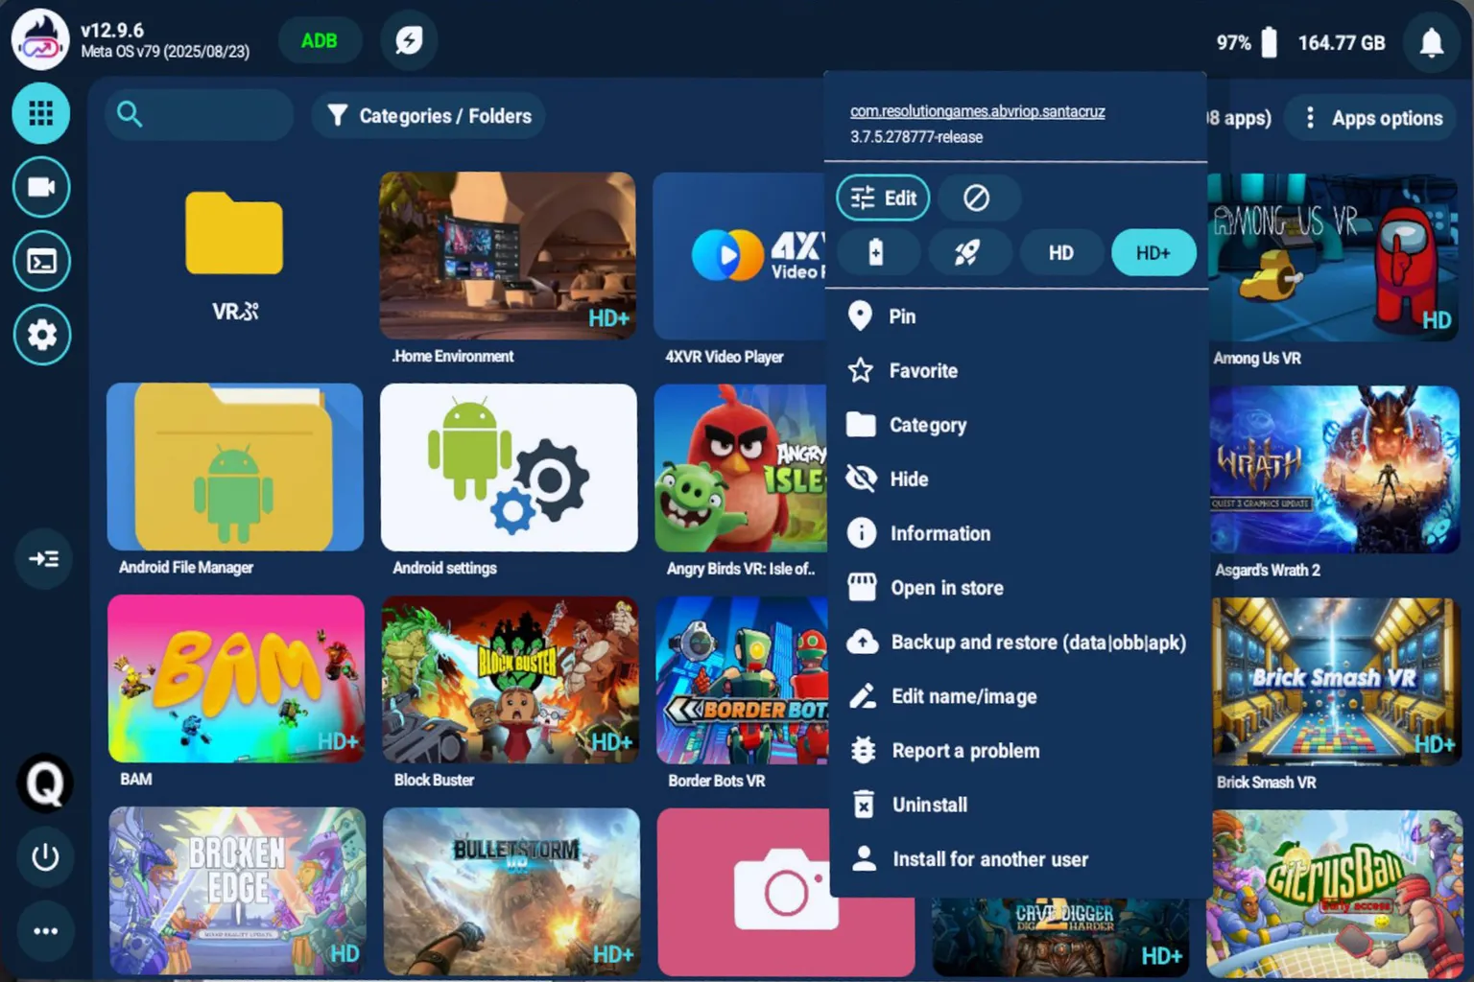The image size is (1474, 982).
Task: Open the .Home Environment app tile
Action: click(x=508, y=256)
